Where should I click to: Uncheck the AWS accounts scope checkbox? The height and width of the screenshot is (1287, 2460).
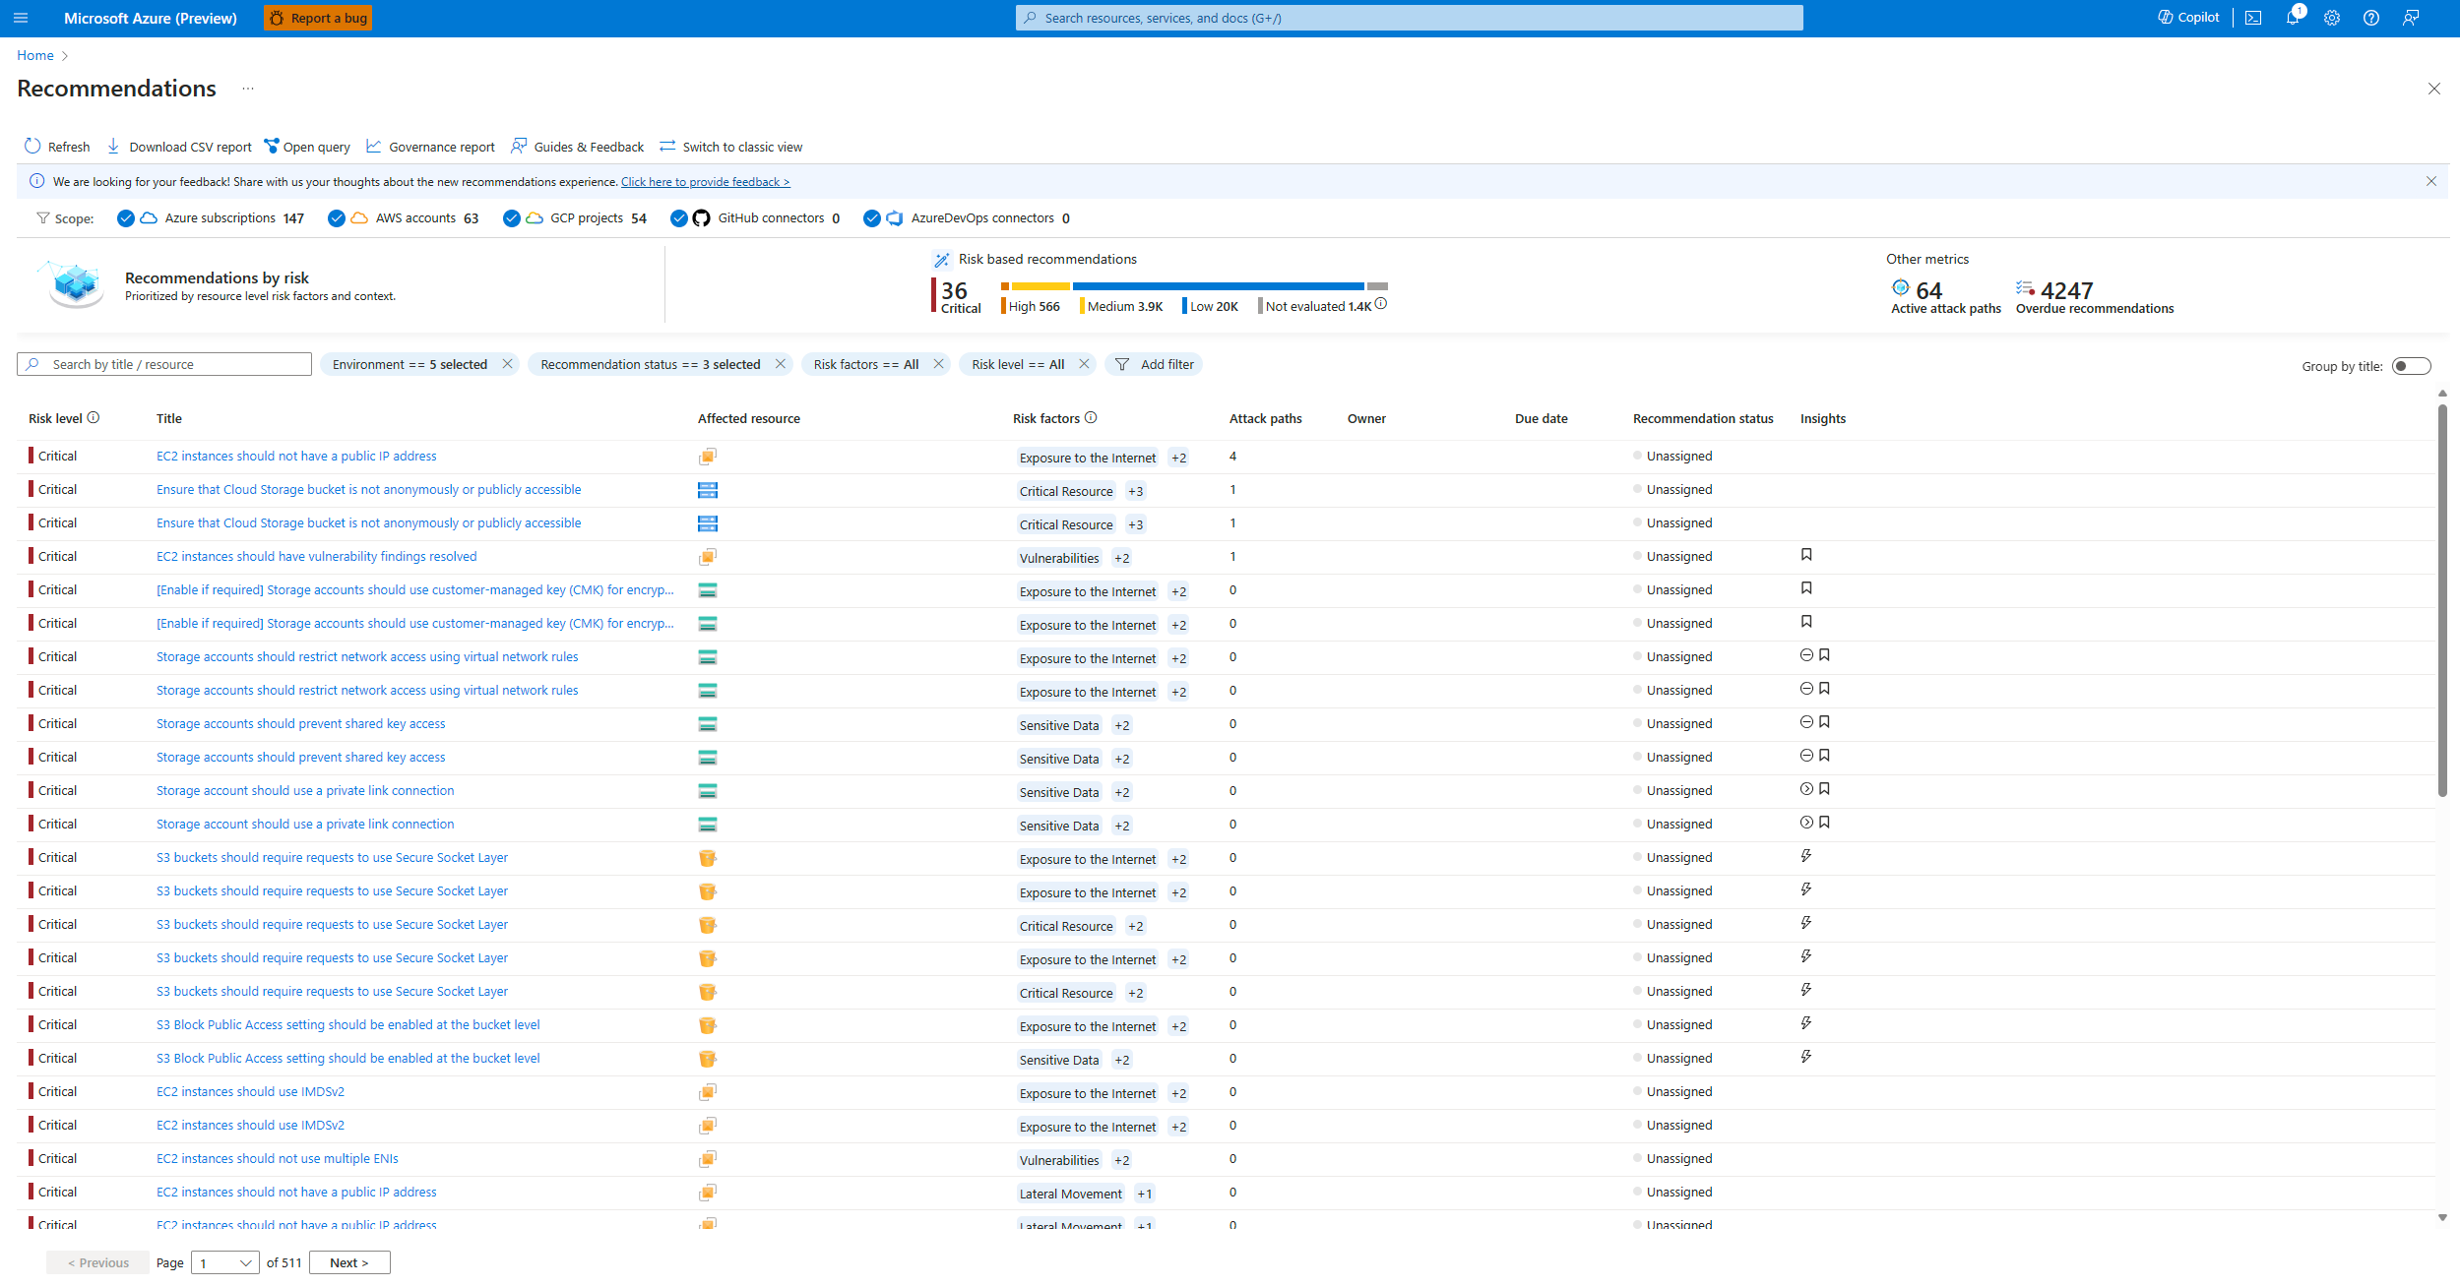337,218
